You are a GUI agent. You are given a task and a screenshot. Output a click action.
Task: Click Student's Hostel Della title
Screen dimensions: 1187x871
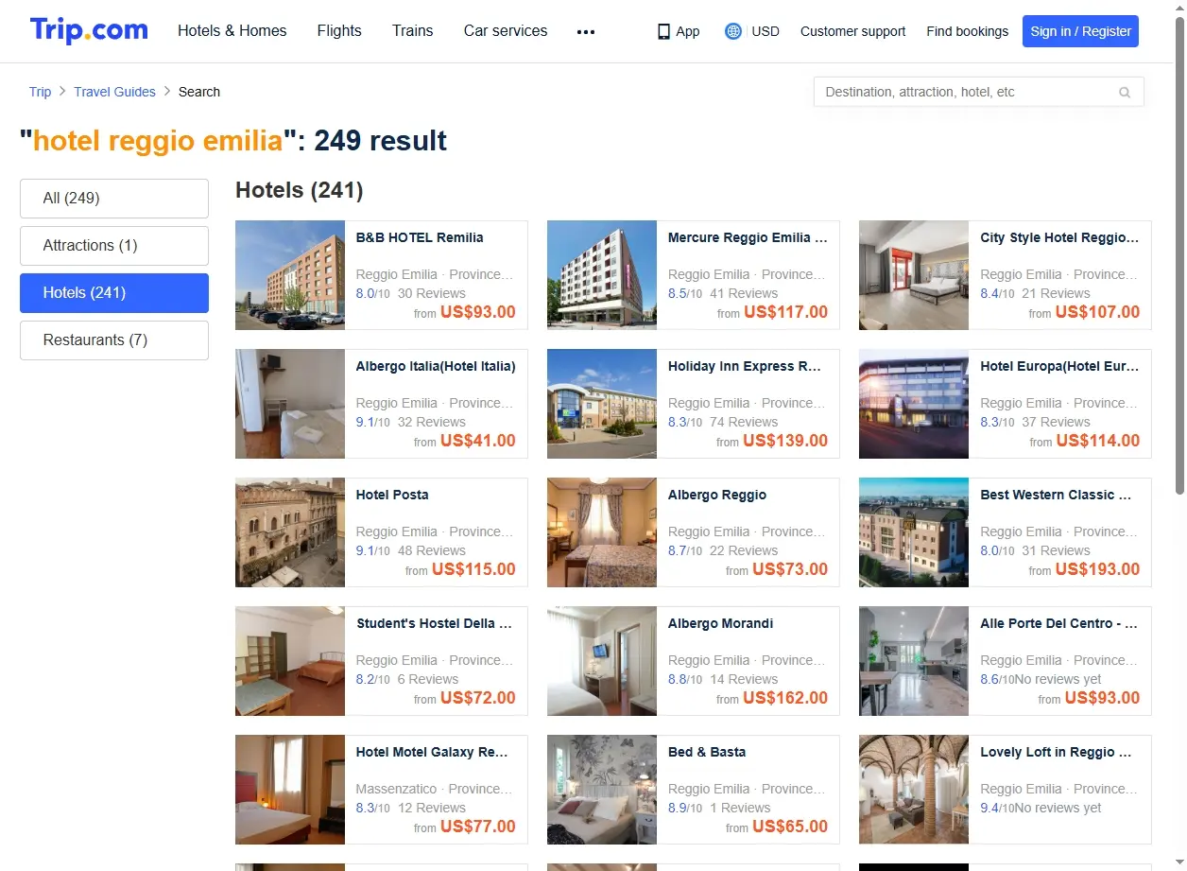pos(434,623)
